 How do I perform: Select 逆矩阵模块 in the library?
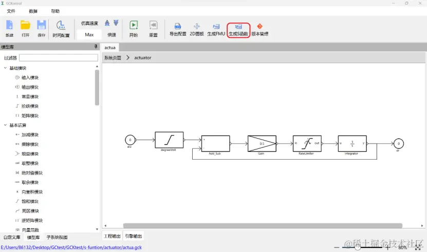point(32,220)
